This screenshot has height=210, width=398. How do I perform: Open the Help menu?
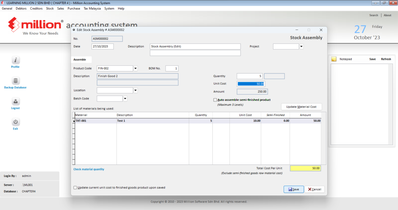click(x=121, y=9)
